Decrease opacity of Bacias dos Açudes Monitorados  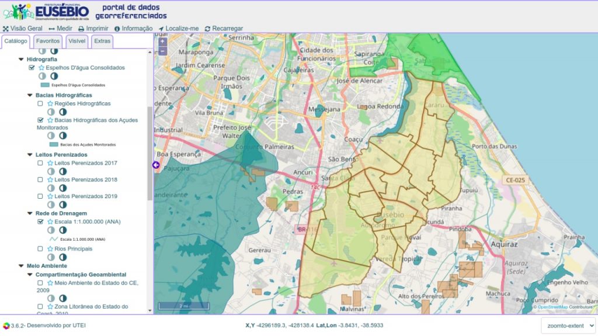[x=51, y=136]
